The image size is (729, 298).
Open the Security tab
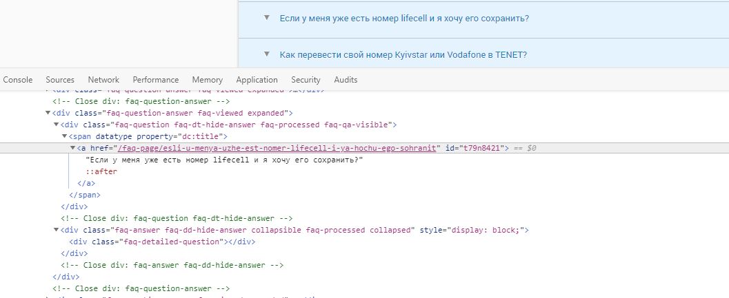(306, 80)
